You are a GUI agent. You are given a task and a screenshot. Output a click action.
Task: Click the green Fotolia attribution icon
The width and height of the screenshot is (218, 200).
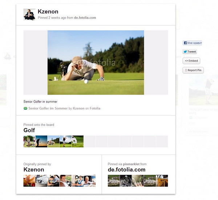(x=25, y=108)
